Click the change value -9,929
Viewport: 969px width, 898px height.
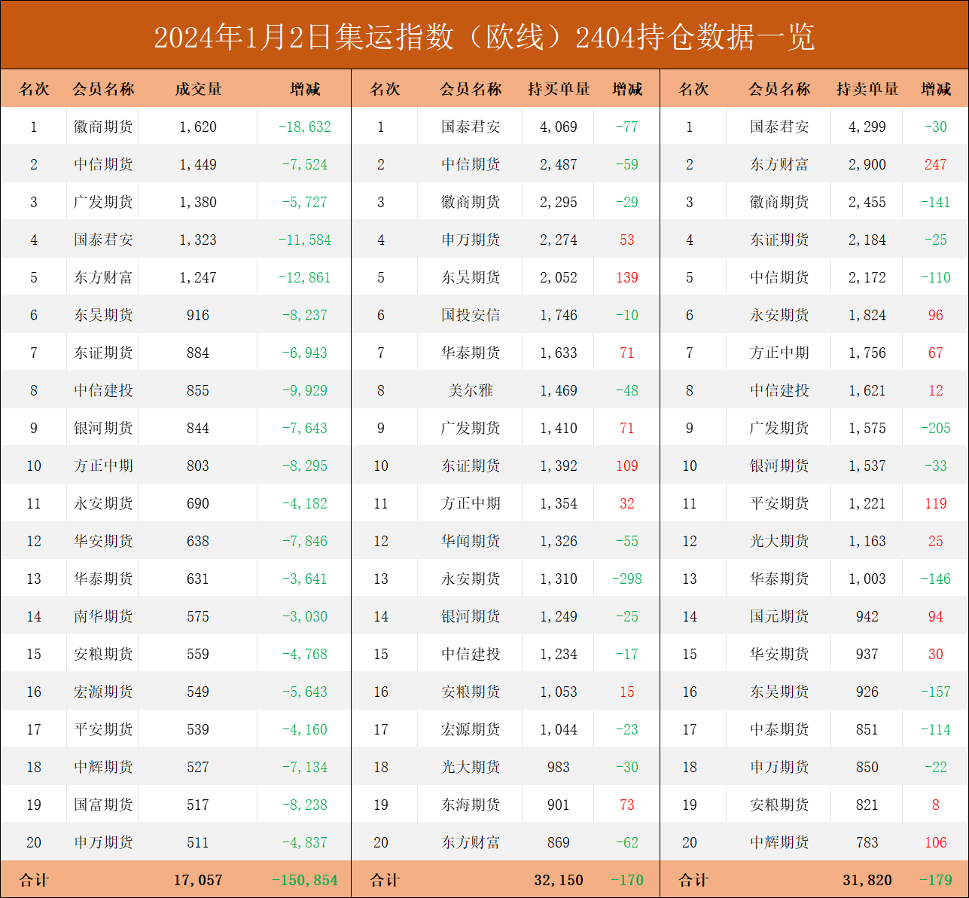click(x=304, y=390)
